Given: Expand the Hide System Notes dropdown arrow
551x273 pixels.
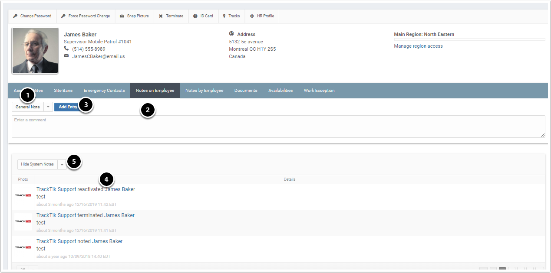Looking at the screenshot, I should 62,164.
